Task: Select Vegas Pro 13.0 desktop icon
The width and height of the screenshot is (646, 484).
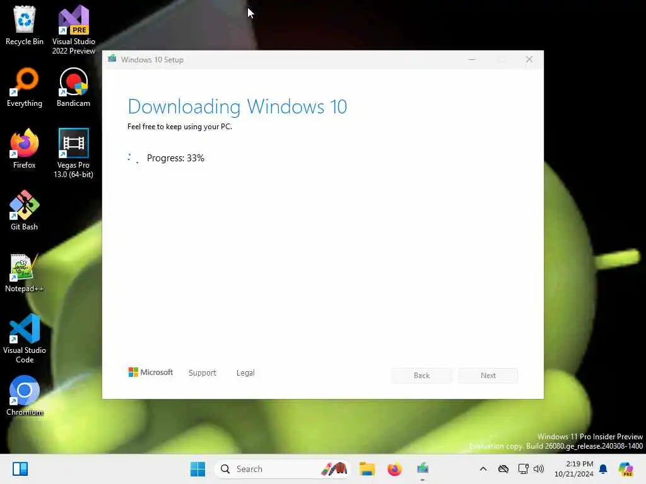Action: (73, 153)
